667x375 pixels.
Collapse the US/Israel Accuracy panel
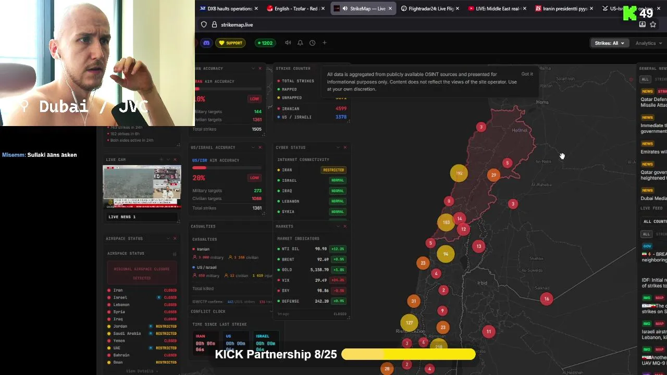(x=253, y=147)
